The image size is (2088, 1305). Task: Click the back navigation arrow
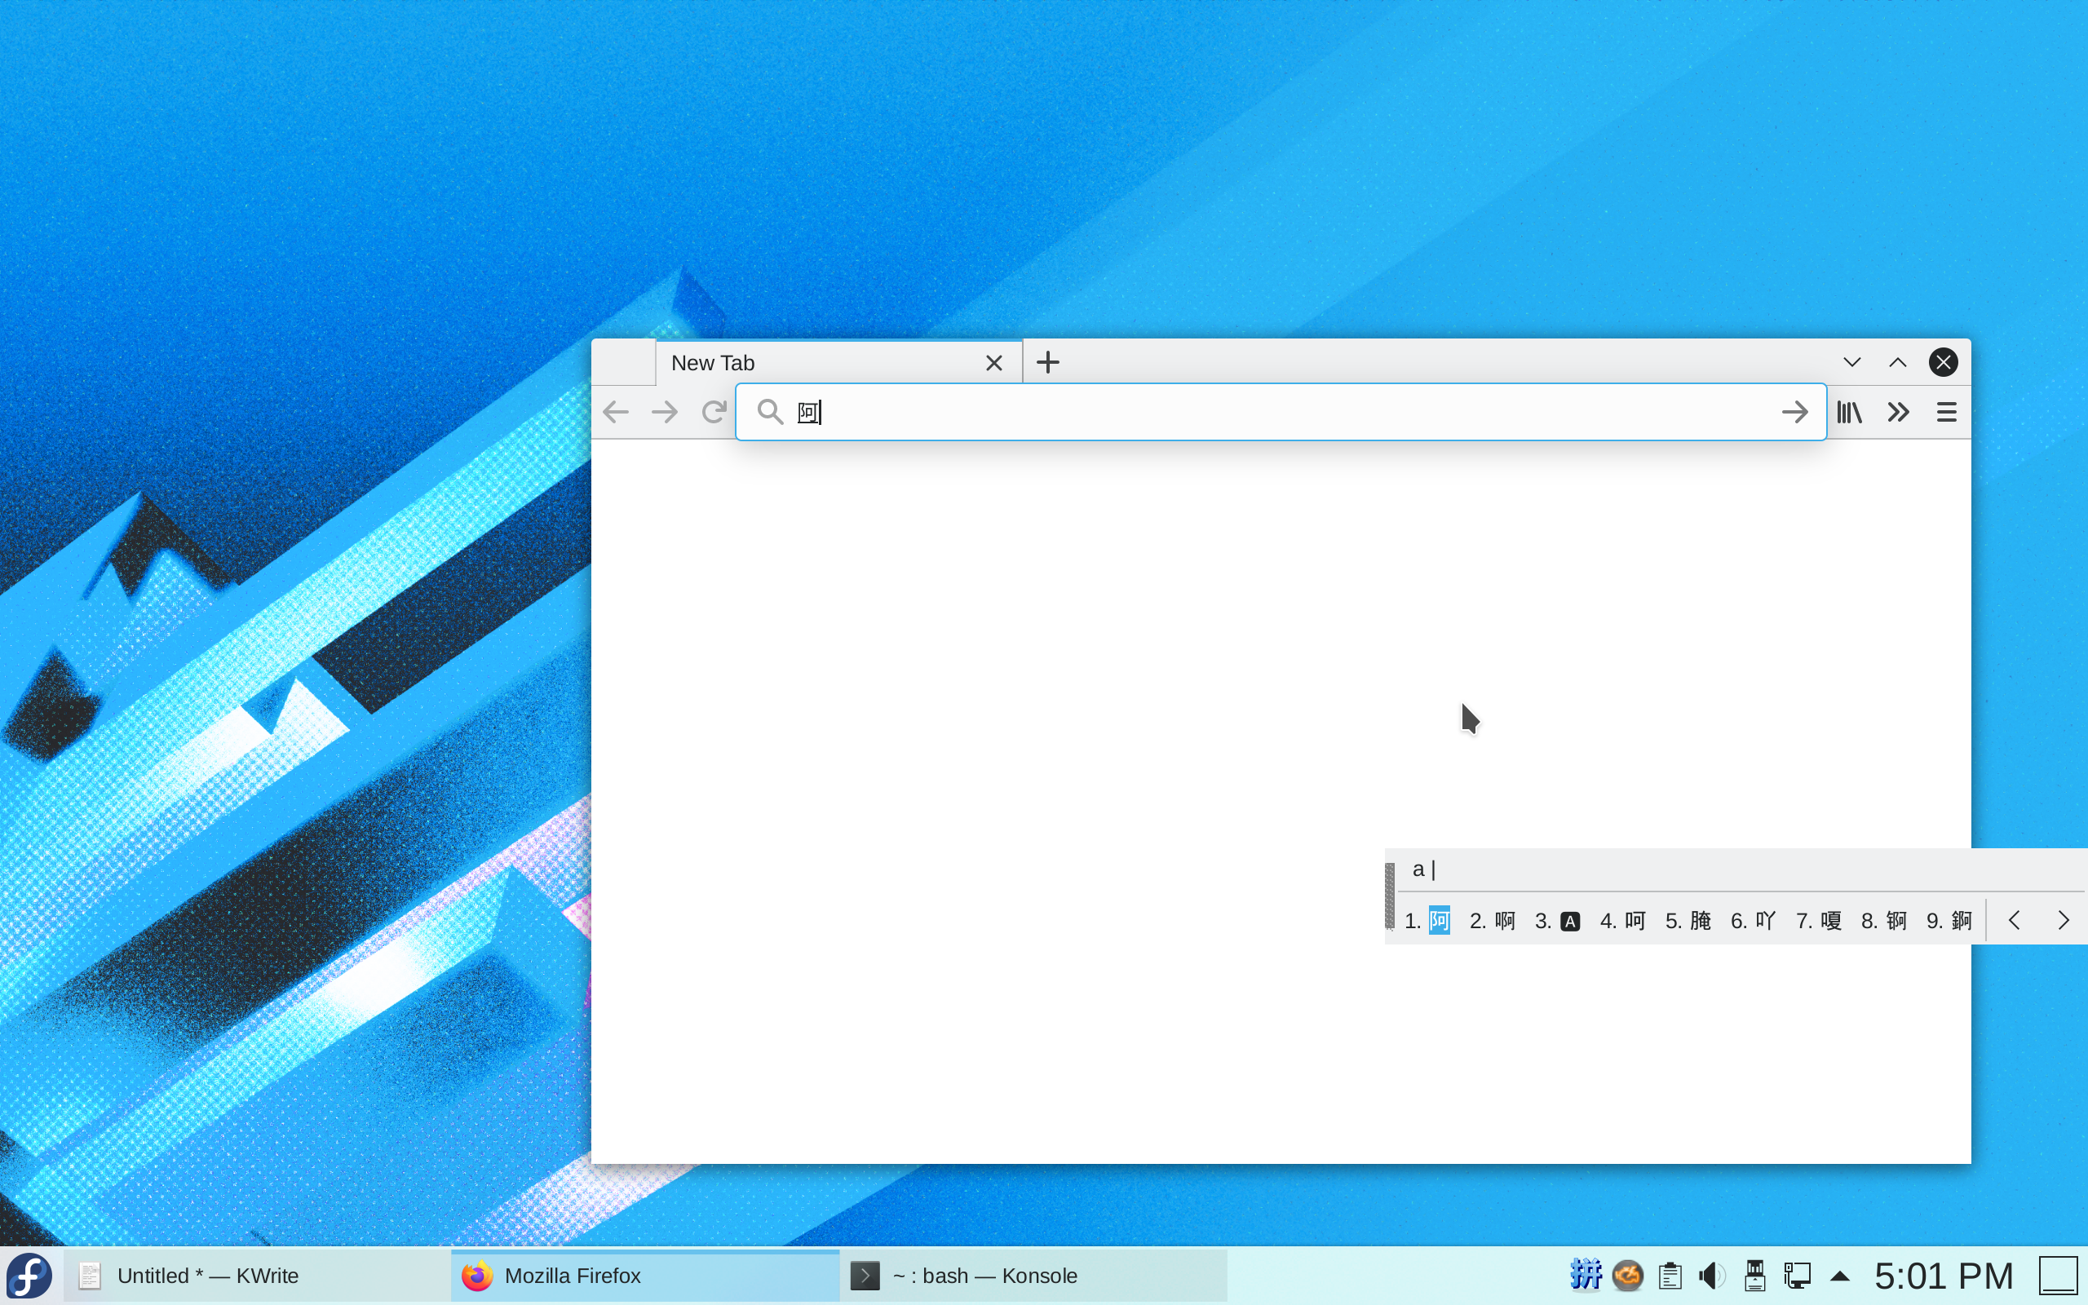[x=614, y=412]
